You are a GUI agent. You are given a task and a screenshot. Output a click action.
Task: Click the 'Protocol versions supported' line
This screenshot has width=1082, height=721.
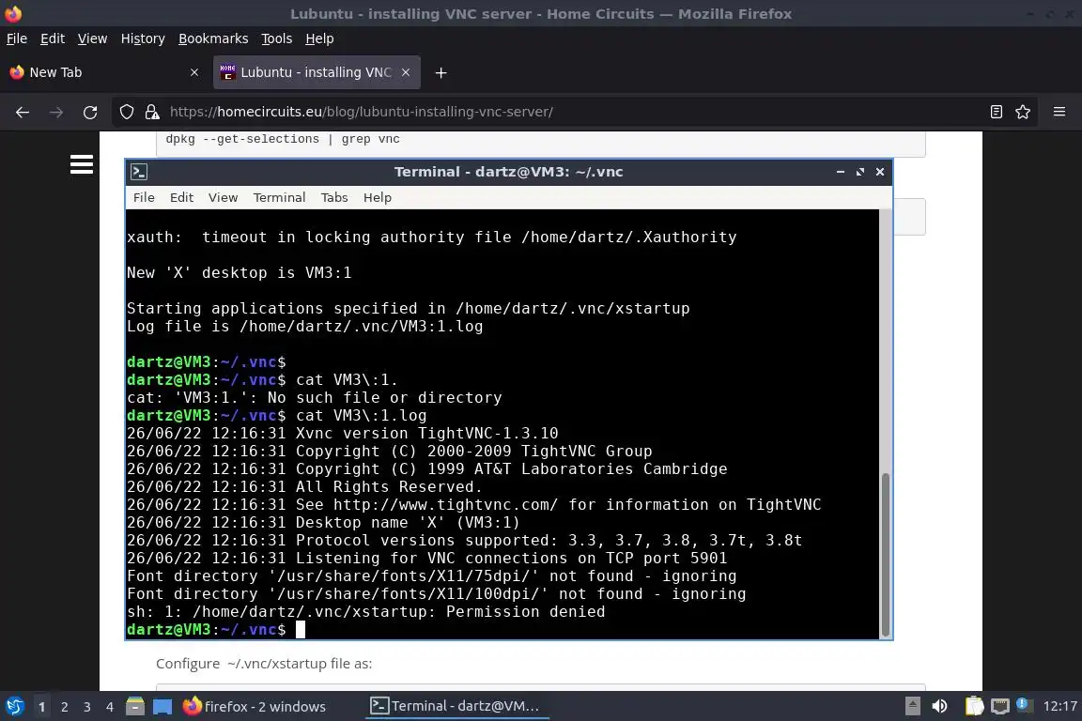tap(464, 540)
